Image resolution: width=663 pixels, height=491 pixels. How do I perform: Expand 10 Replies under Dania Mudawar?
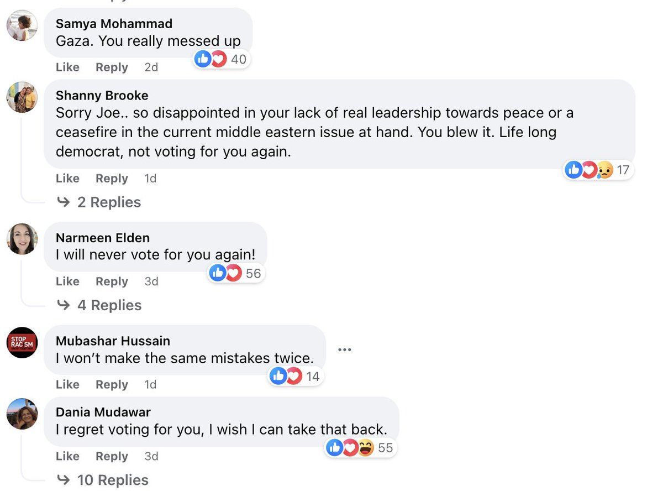point(113,480)
